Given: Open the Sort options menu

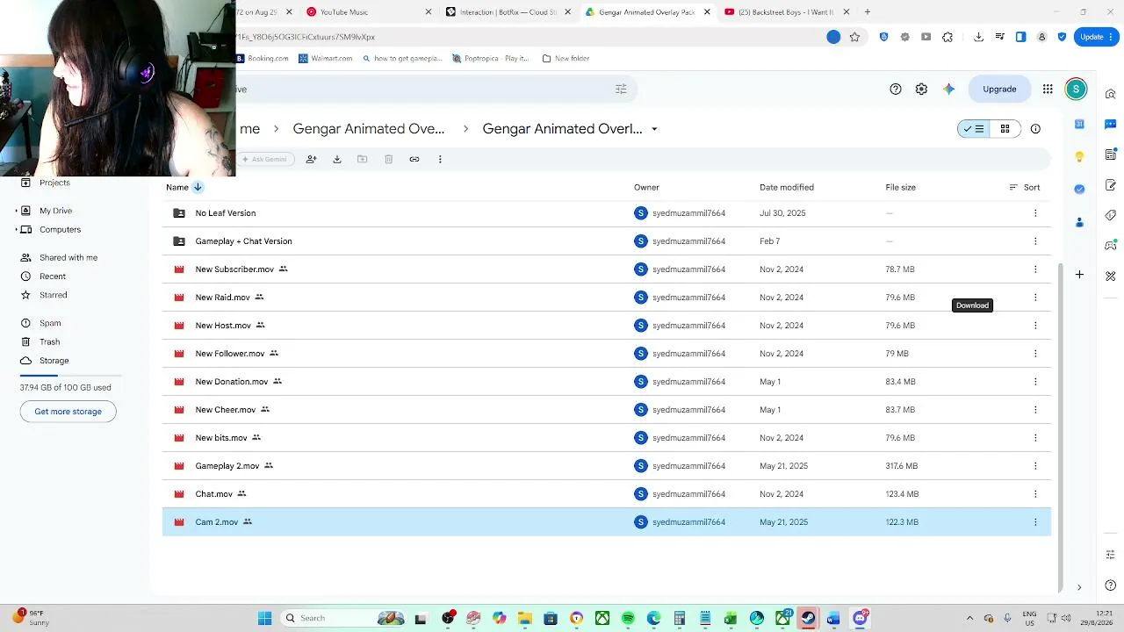Looking at the screenshot, I should [x=1025, y=187].
